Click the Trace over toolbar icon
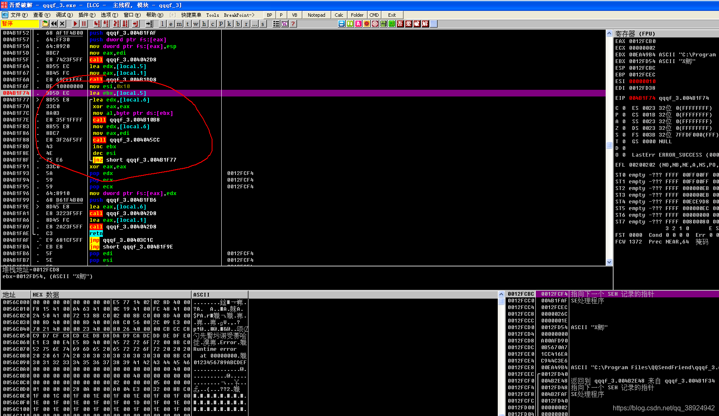 (x=125, y=24)
